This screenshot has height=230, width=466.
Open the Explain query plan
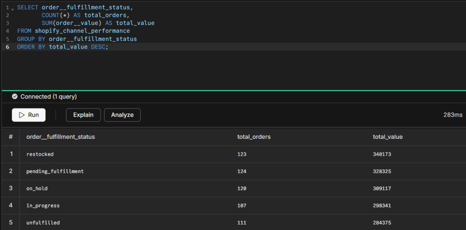(83, 115)
